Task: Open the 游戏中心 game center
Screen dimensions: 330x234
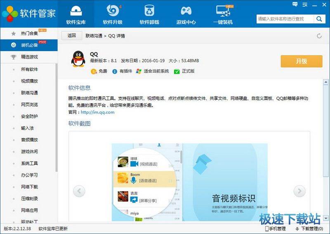Action: tap(186, 14)
